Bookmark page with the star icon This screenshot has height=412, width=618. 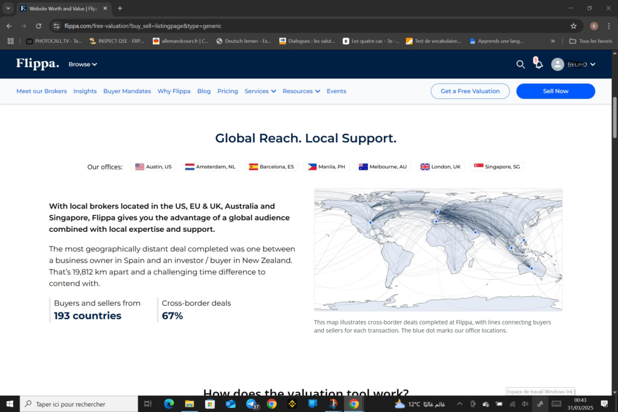tap(573, 26)
